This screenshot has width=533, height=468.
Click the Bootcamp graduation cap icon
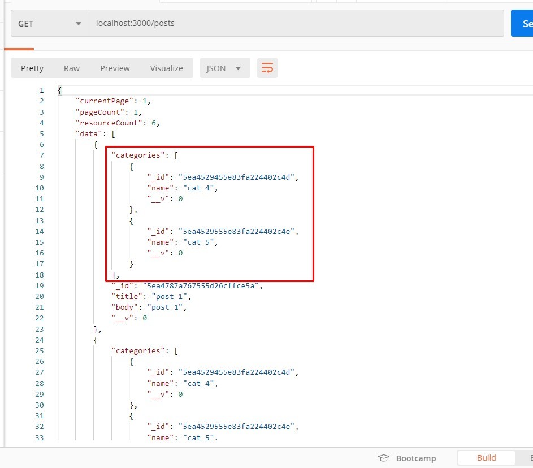click(x=384, y=458)
